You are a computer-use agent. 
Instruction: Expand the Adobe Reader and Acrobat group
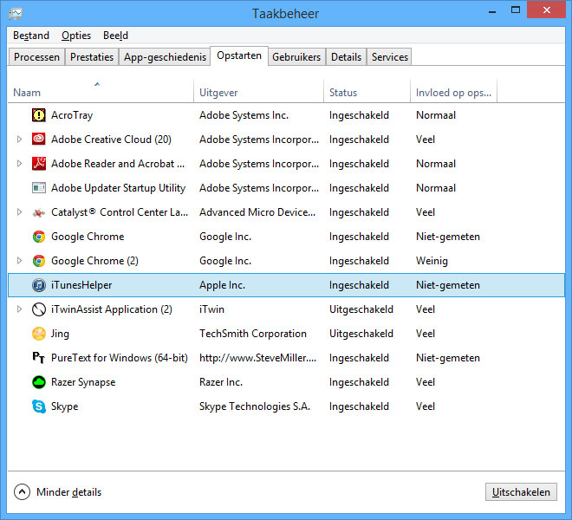pos(20,164)
